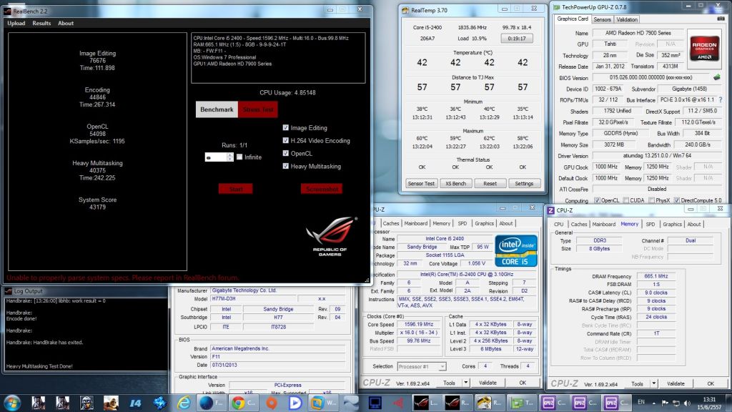Toggle the Image Editing checkbox
This screenshot has height=412, width=732.
click(x=286, y=127)
